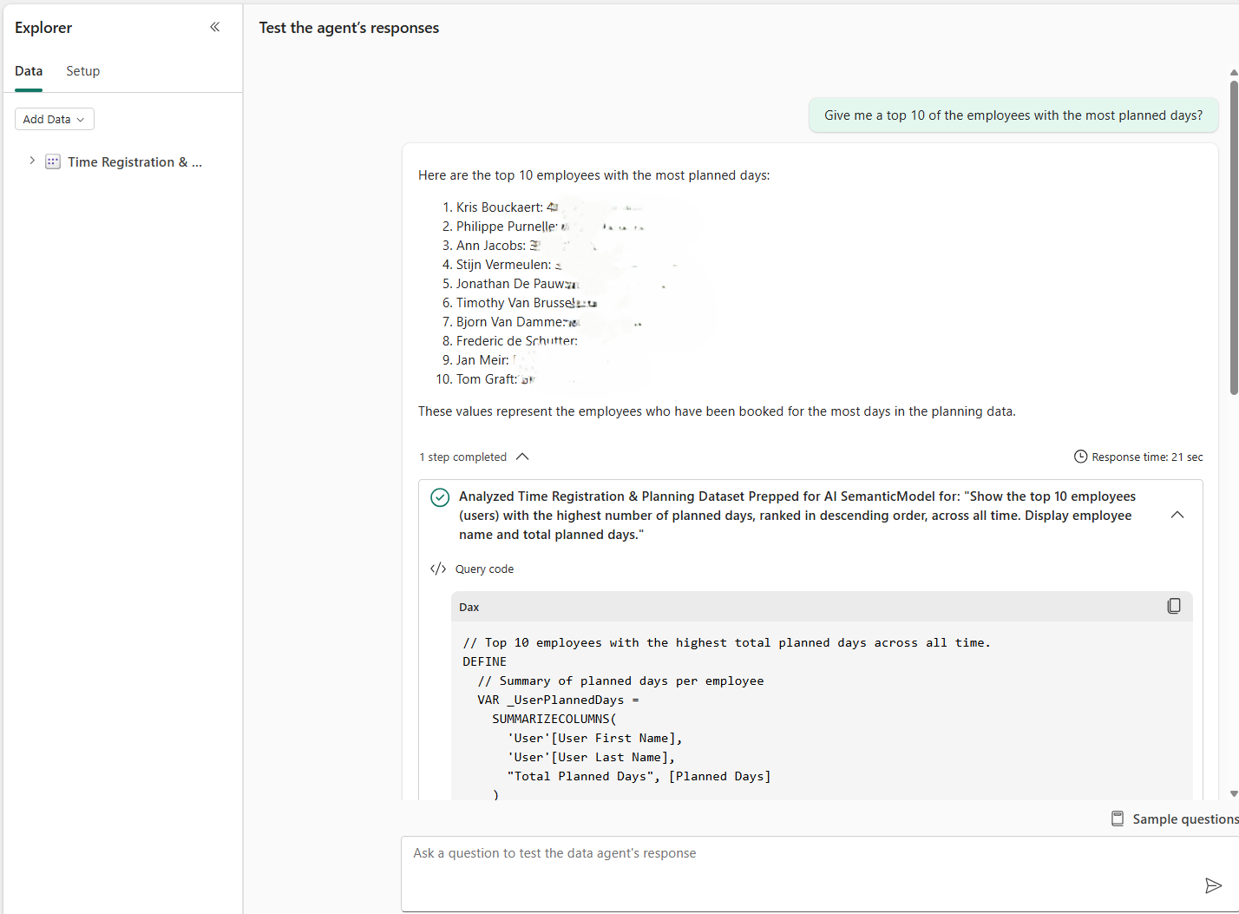1239x914 pixels.
Task: Copy the Dax query code
Action: pyautogui.click(x=1174, y=605)
